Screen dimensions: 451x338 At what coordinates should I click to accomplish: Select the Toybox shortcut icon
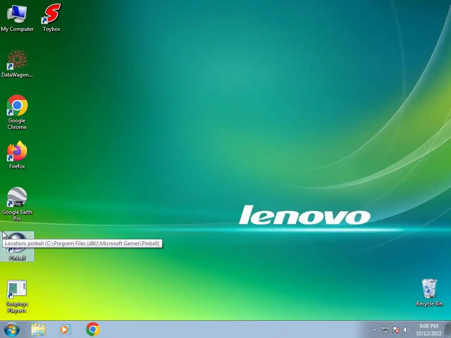[x=52, y=18]
